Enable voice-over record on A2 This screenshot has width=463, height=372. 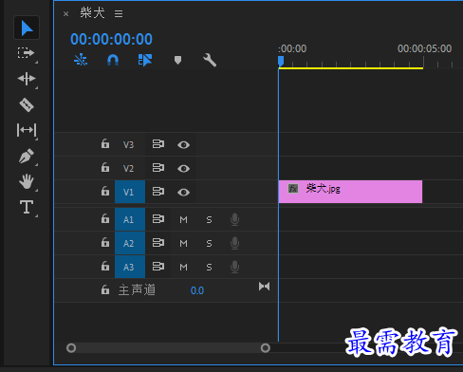pyautogui.click(x=234, y=243)
